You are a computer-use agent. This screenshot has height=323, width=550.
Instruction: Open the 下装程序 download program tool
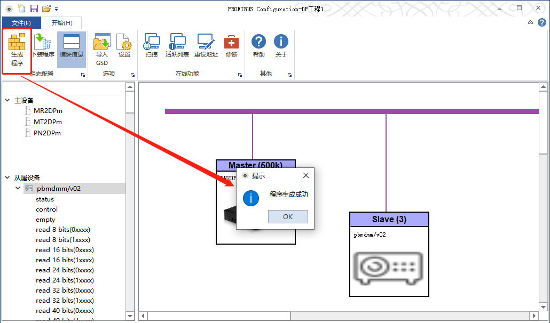click(x=43, y=46)
